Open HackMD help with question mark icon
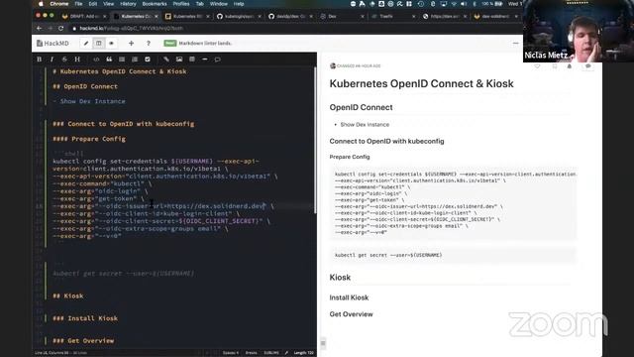The width and height of the screenshot is (634, 357). 149,44
